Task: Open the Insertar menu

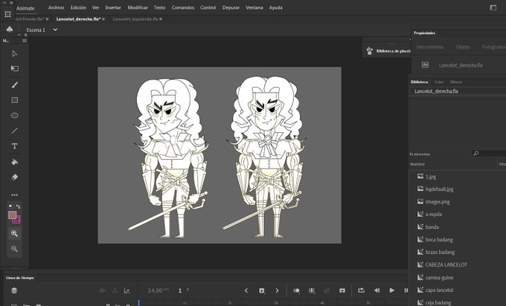Action: pyautogui.click(x=113, y=7)
